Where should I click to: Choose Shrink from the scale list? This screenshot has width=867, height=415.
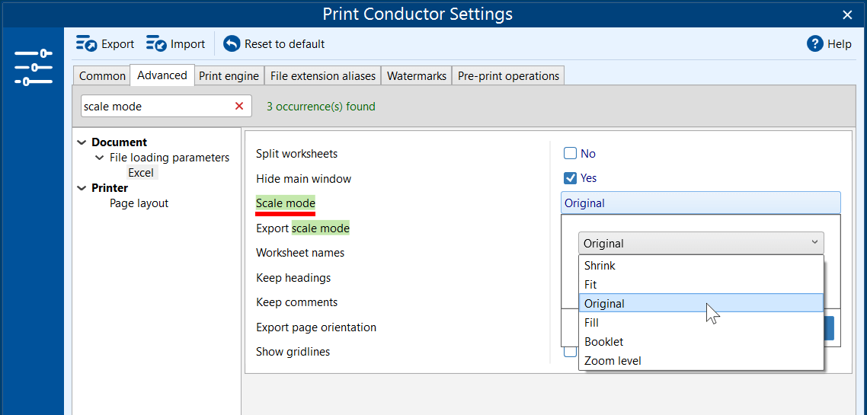point(600,266)
